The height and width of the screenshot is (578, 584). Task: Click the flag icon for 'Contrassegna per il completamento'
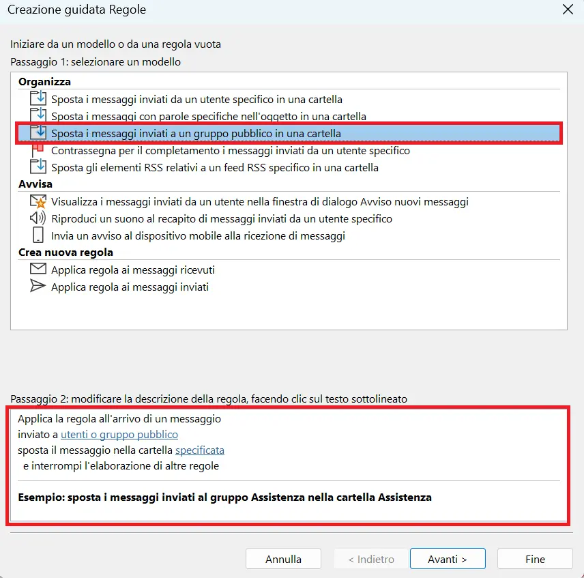[x=39, y=150]
